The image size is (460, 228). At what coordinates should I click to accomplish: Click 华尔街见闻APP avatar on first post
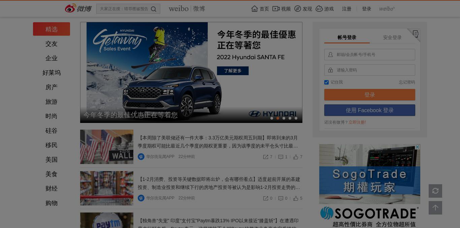click(141, 157)
